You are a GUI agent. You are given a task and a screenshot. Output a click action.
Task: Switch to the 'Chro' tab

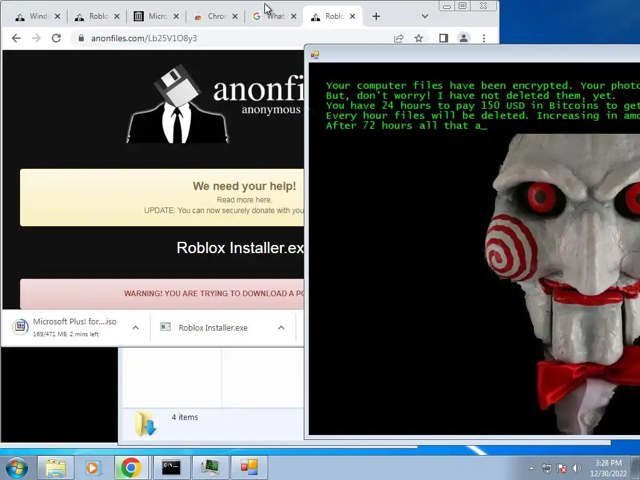coord(216,16)
